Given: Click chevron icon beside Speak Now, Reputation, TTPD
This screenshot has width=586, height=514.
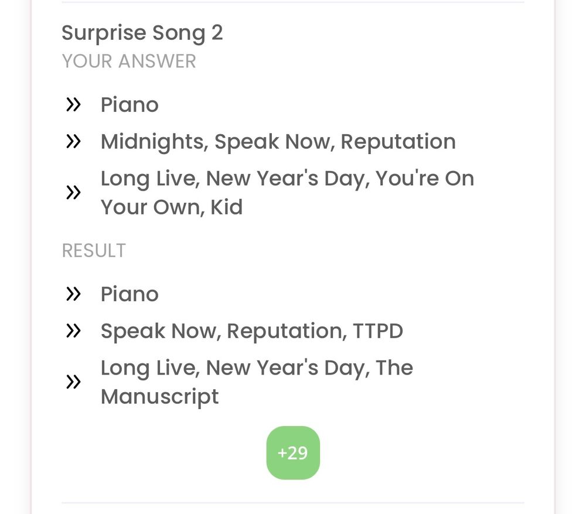Looking at the screenshot, I should [73, 331].
